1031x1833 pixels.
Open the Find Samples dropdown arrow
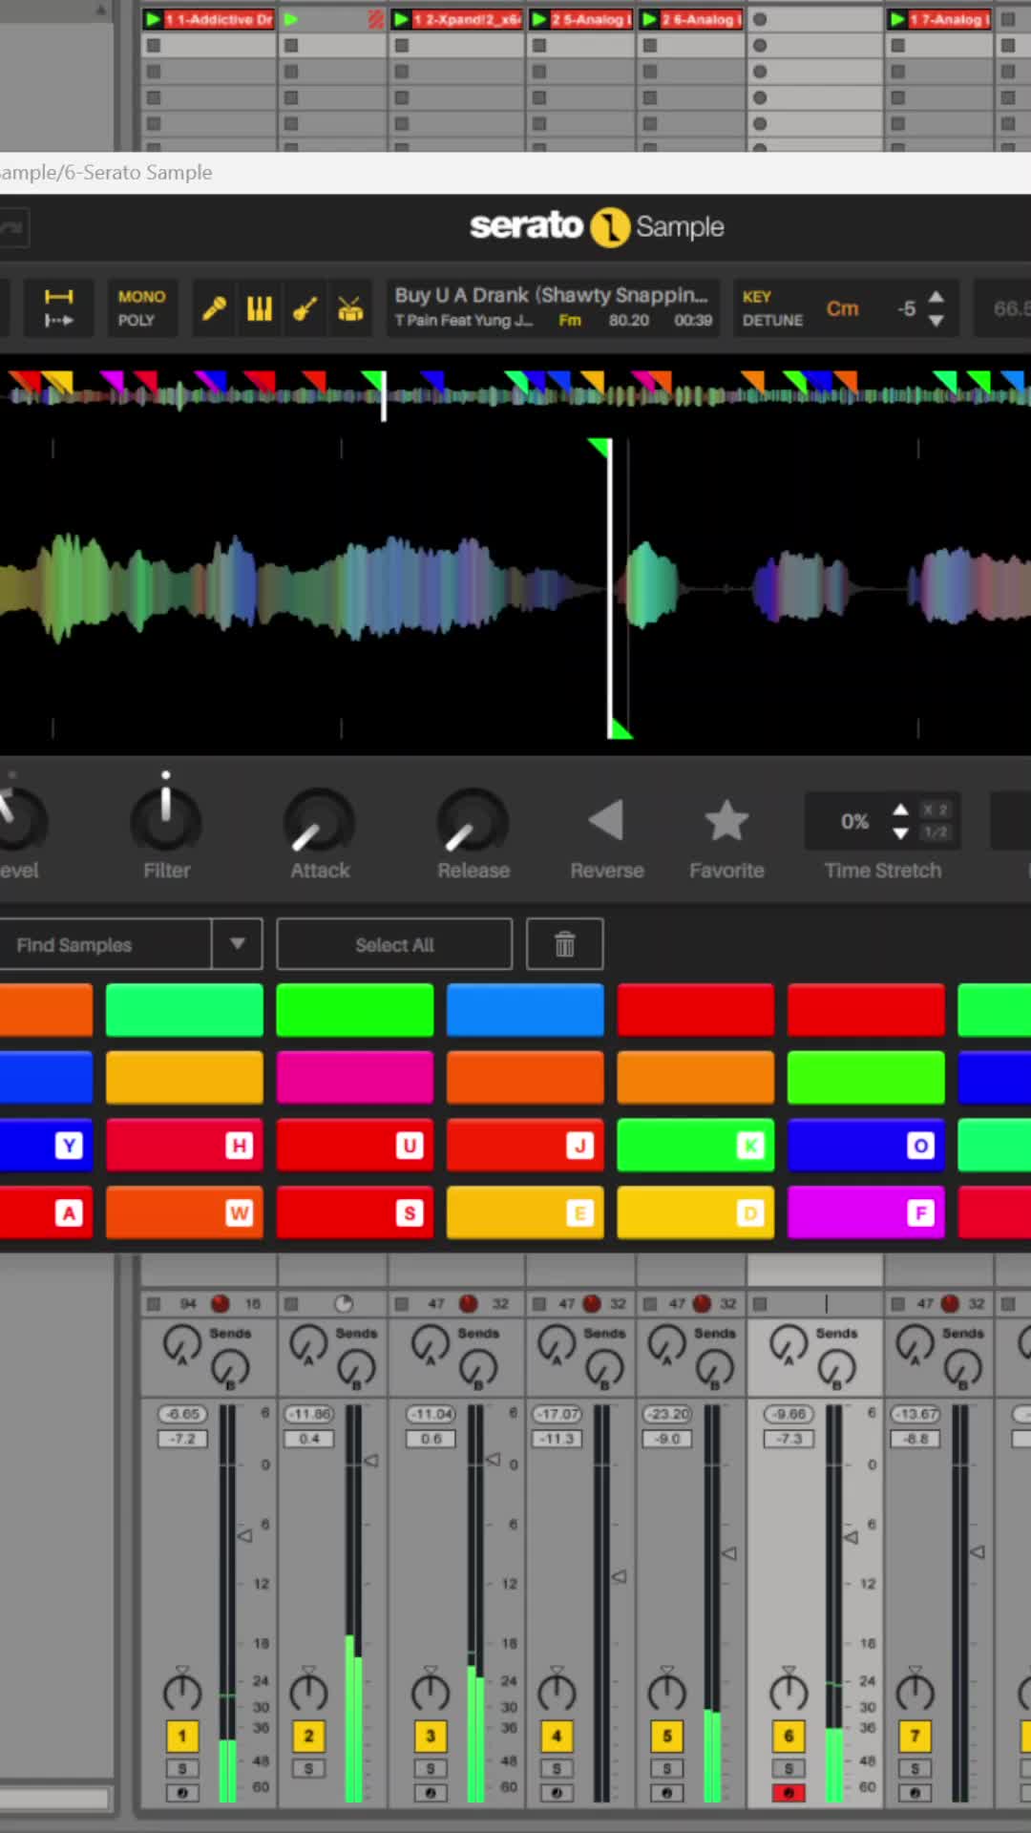tap(238, 944)
